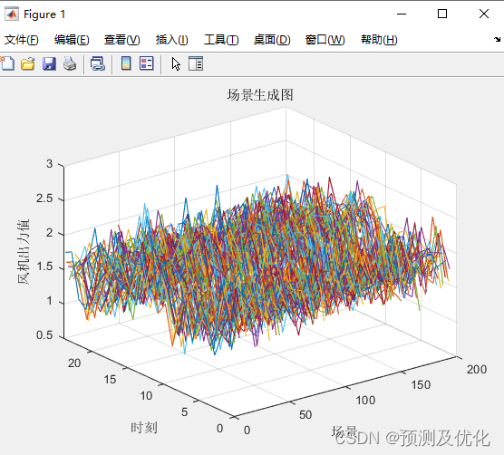Maximize the Figure 1 window
This screenshot has height=455, width=504.
(442, 14)
